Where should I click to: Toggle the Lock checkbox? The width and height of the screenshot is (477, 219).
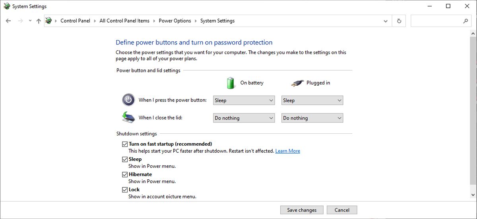pyautogui.click(x=125, y=190)
